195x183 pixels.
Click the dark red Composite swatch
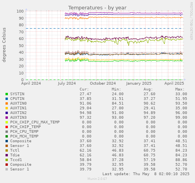pos(7,165)
